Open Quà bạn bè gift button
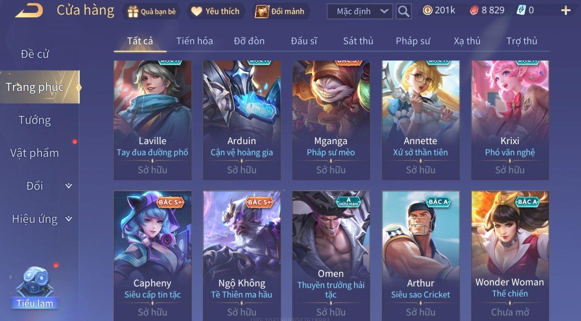This screenshot has width=581, height=321. click(x=151, y=12)
